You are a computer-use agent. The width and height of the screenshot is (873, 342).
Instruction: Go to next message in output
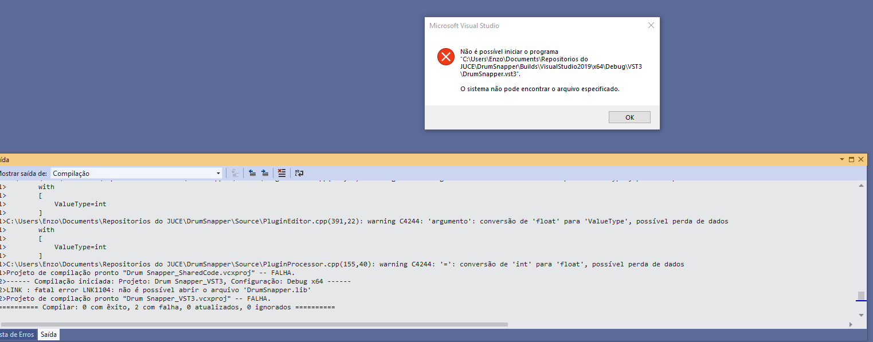pyautogui.click(x=265, y=173)
